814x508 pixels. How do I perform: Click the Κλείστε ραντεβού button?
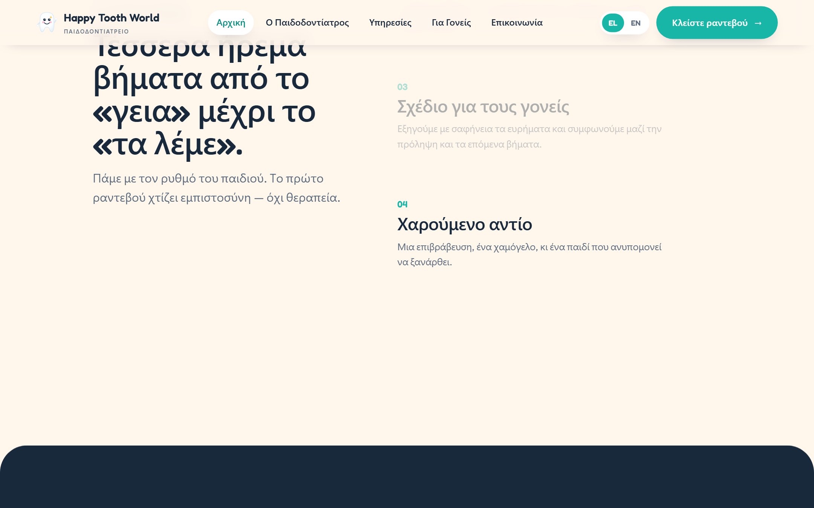tap(717, 23)
